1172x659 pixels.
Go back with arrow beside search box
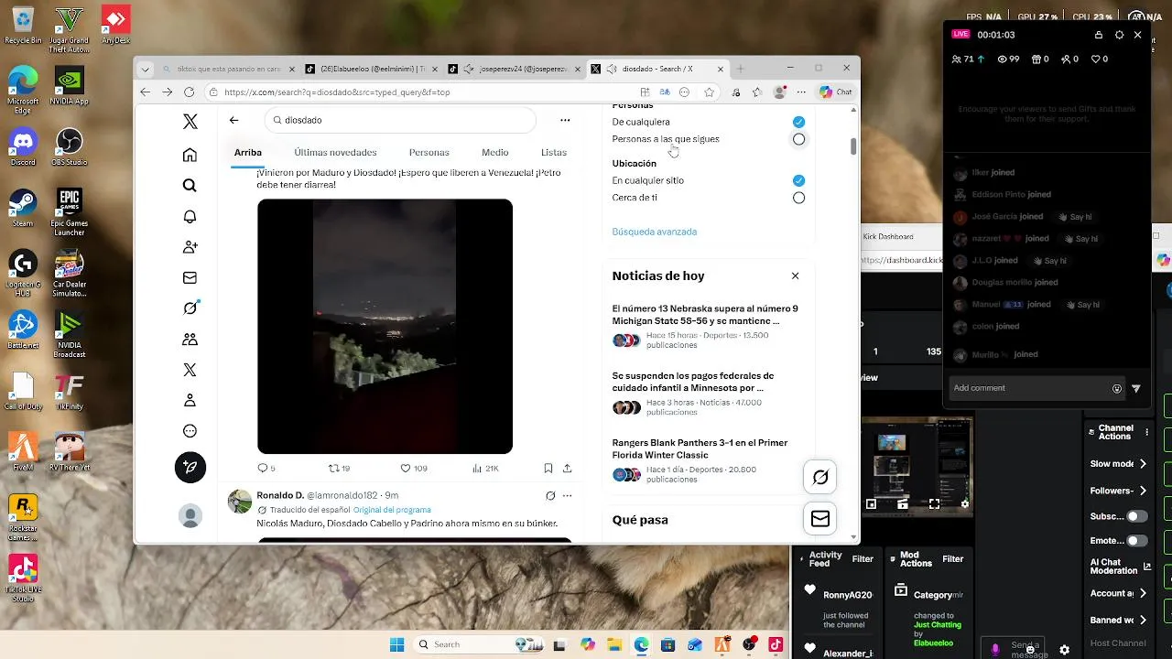click(233, 120)
